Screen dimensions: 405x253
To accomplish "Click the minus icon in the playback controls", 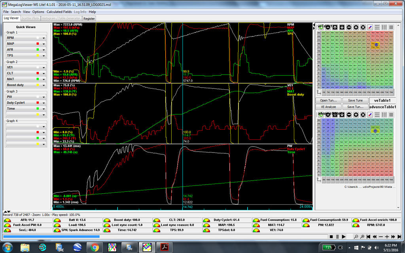I will pyautogui.click(x=381, y=236).
